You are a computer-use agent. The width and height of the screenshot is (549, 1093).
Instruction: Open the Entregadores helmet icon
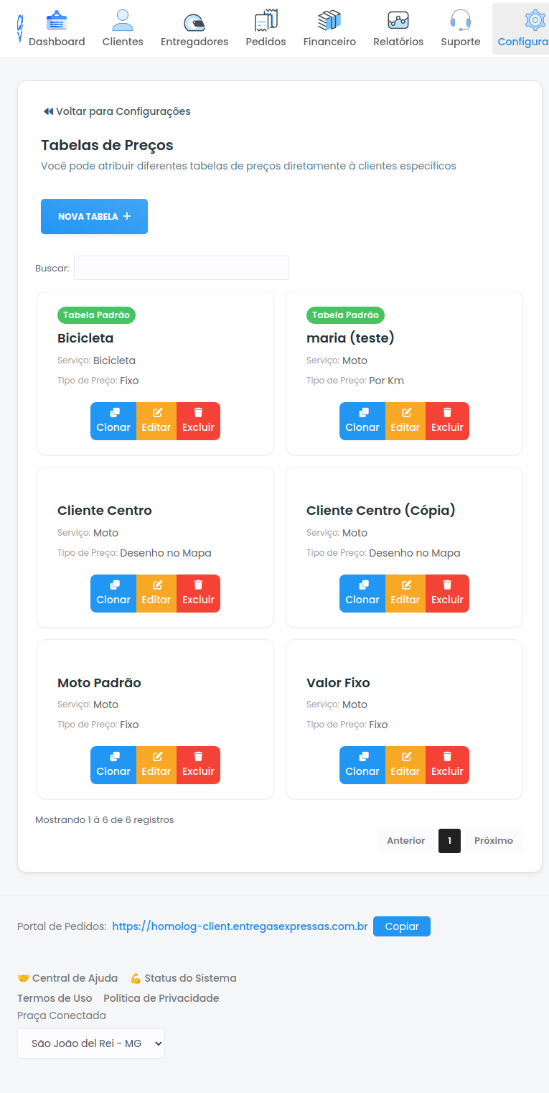(x=194, y=22)
